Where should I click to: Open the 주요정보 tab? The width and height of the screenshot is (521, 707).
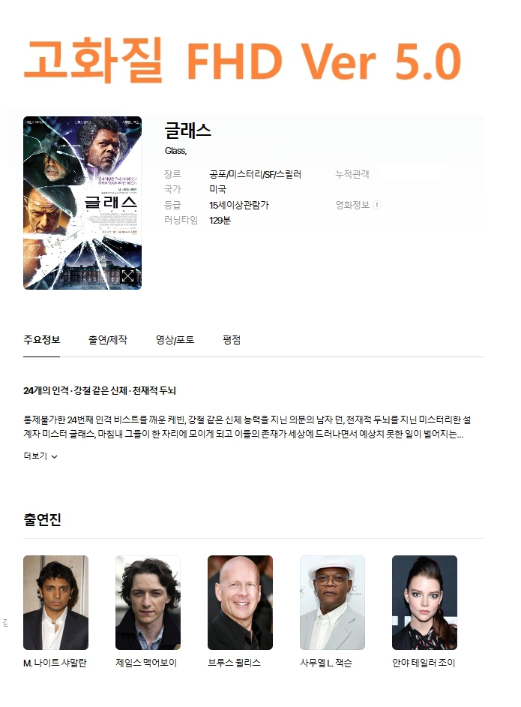click(x=41, y=339)
